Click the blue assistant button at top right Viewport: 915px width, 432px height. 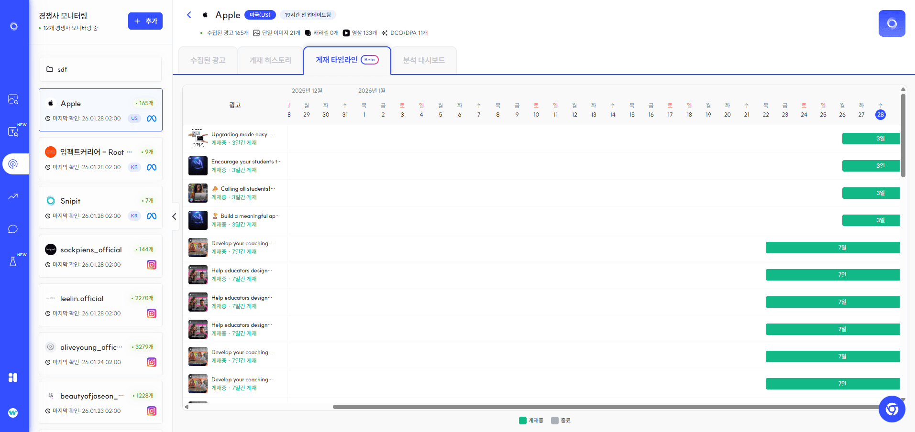892,23
